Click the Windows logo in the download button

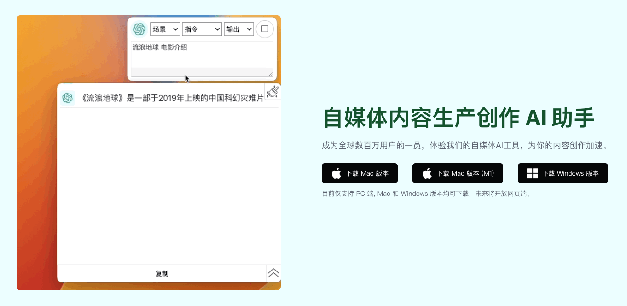(533, 173)
